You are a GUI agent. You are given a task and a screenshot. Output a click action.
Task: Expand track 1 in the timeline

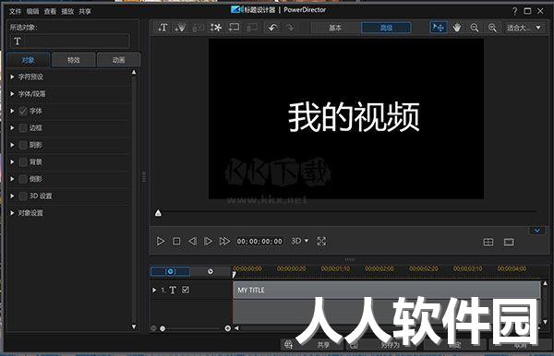154,290
